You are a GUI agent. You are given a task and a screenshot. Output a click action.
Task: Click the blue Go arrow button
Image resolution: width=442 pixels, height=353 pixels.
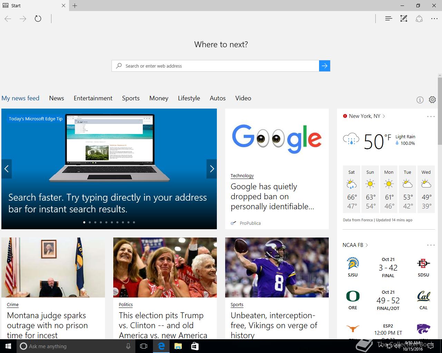325,66
